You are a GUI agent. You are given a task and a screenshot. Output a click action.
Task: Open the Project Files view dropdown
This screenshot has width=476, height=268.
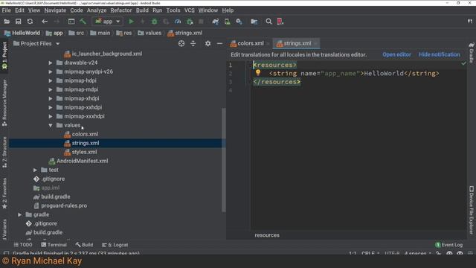pos(36,44)
